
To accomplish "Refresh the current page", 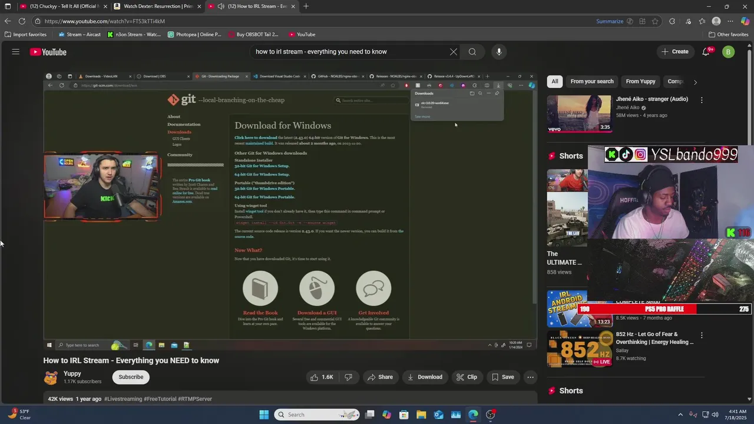I will (22, 21).
